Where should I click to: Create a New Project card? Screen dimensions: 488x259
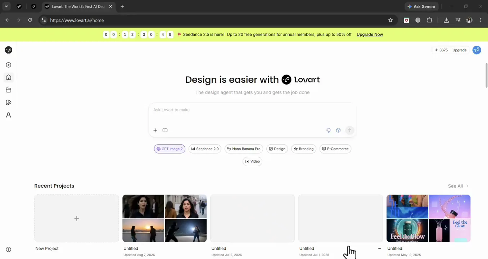(77, 218)
